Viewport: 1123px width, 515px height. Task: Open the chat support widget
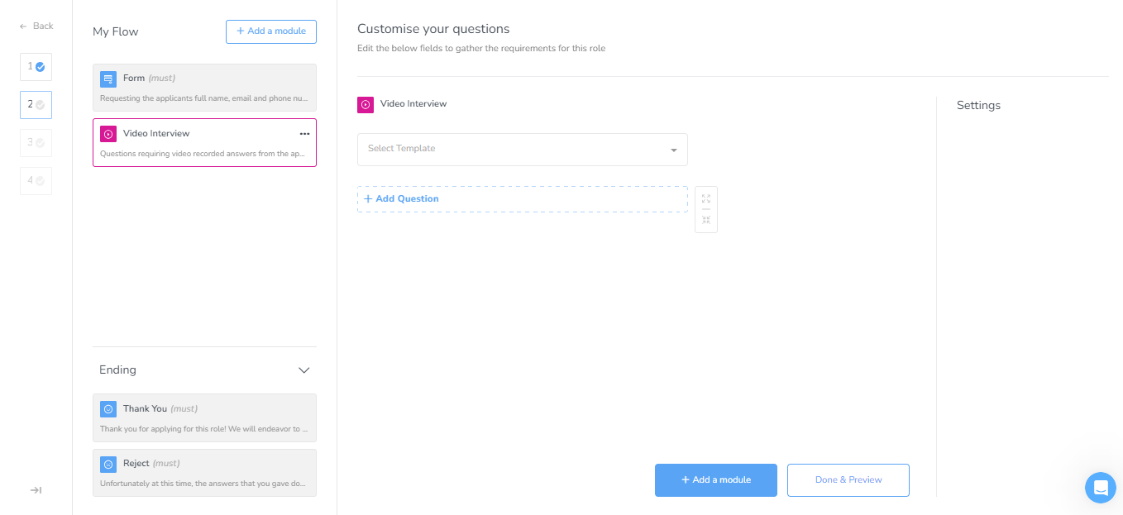point(1100,488)
